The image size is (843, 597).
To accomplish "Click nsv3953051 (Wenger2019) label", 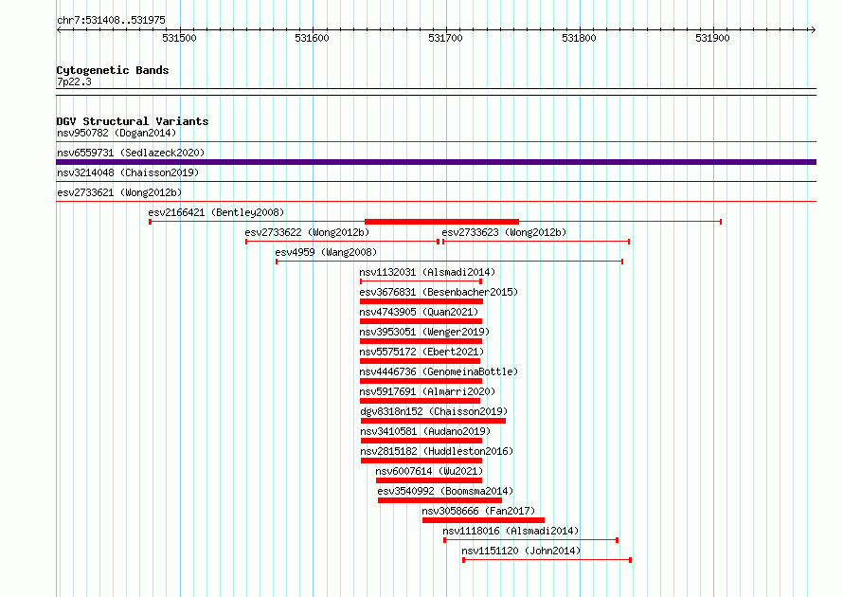I will point(424,332).
